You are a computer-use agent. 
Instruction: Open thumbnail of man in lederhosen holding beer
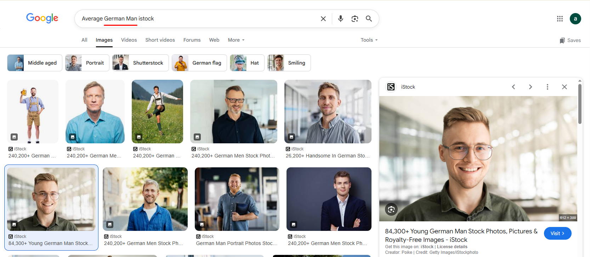tap(33, 111)
